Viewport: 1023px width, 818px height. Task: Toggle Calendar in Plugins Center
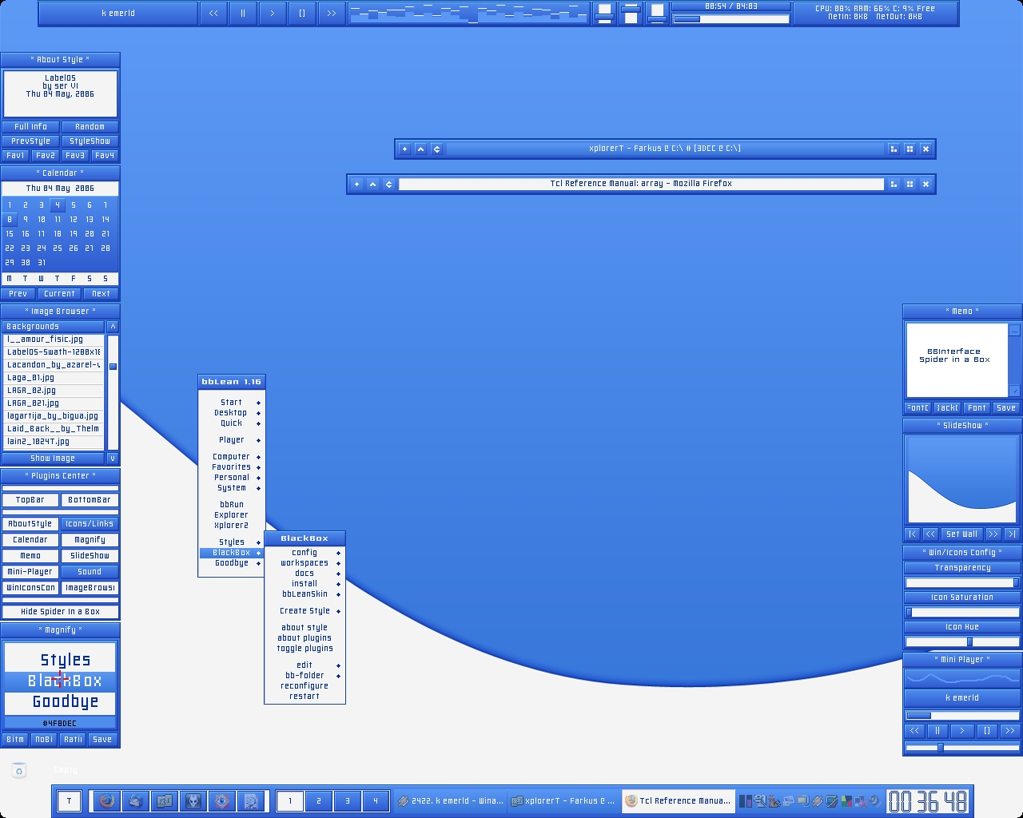pos(30,540)
